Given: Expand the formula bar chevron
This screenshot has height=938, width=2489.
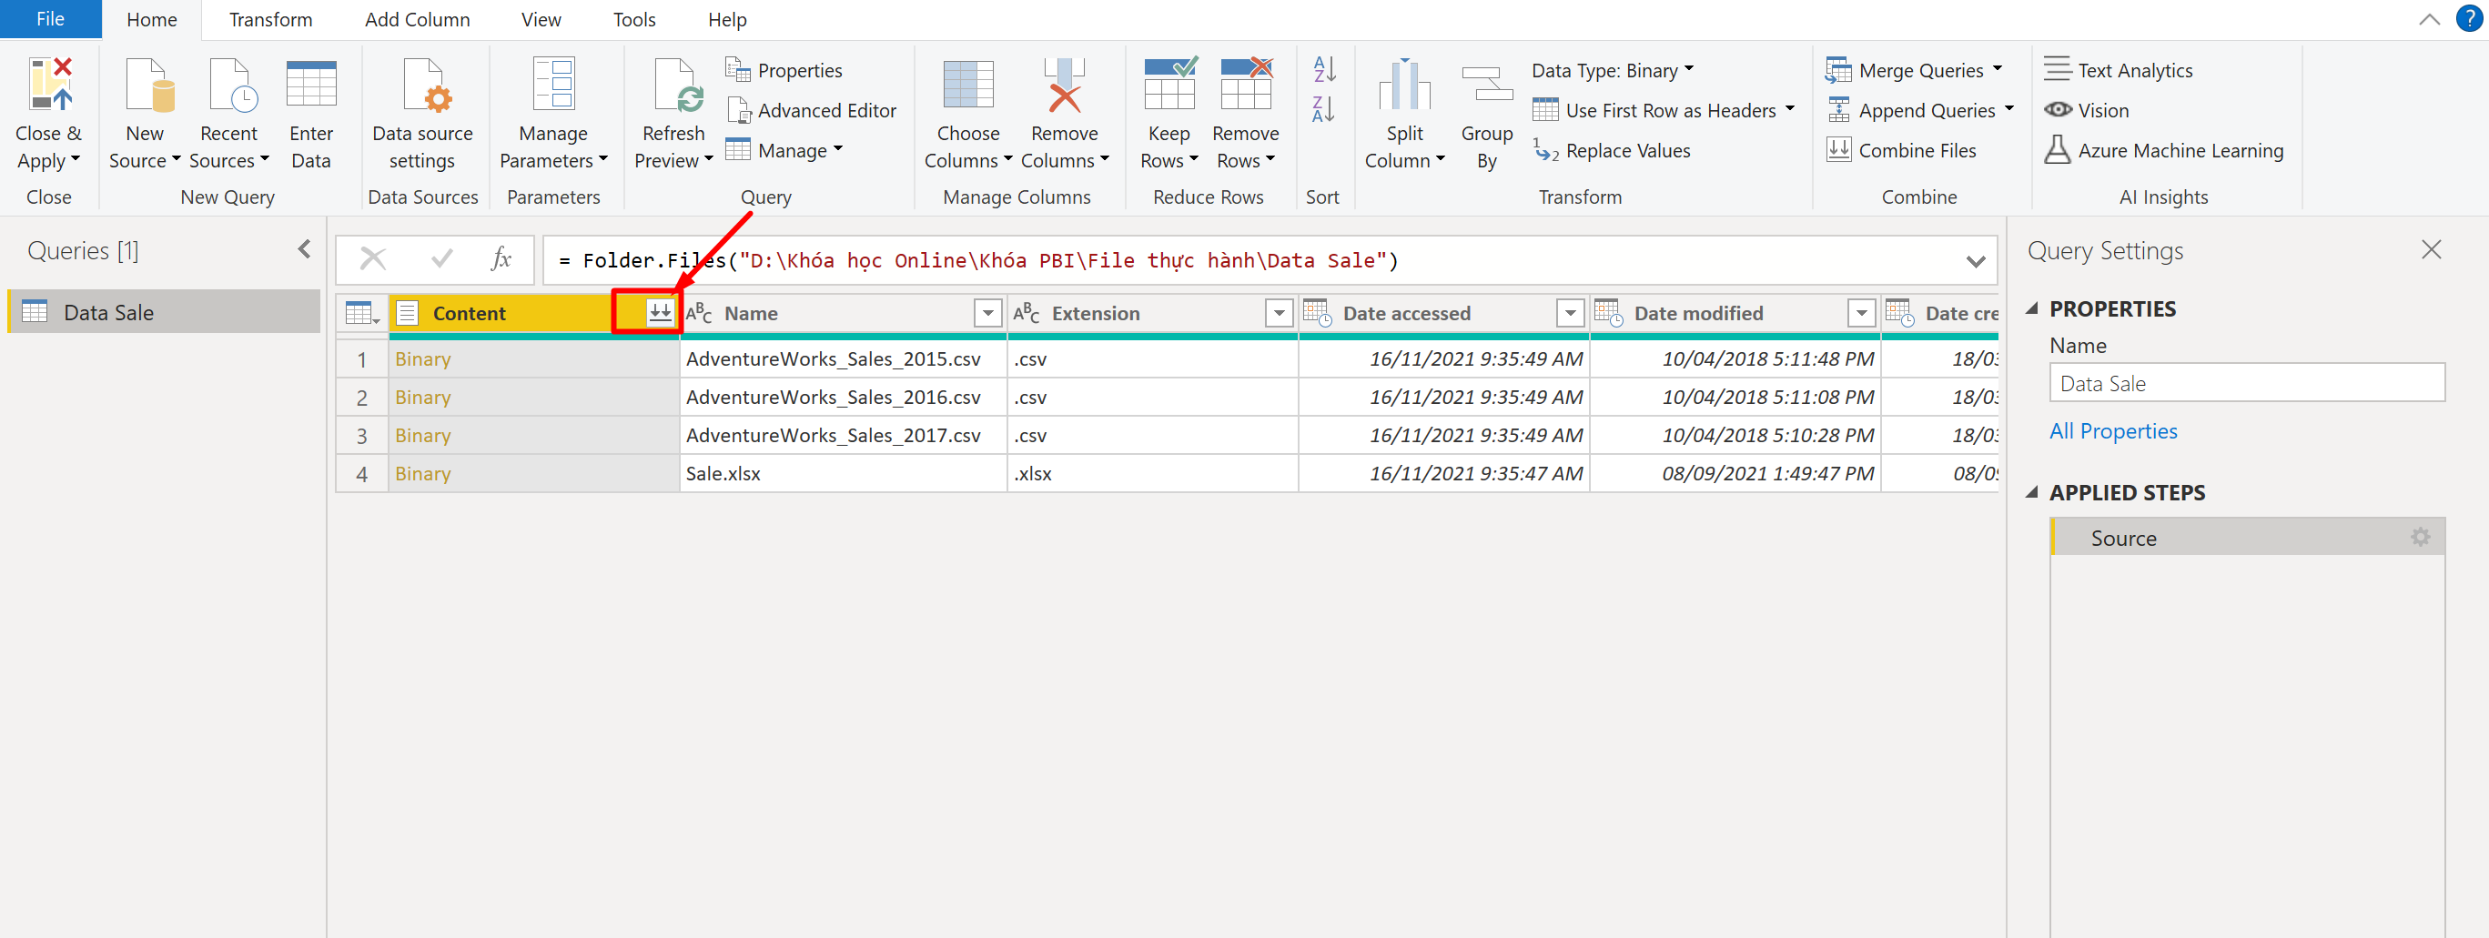Looking at the screenshot, I should click(x=1975, y=262).
